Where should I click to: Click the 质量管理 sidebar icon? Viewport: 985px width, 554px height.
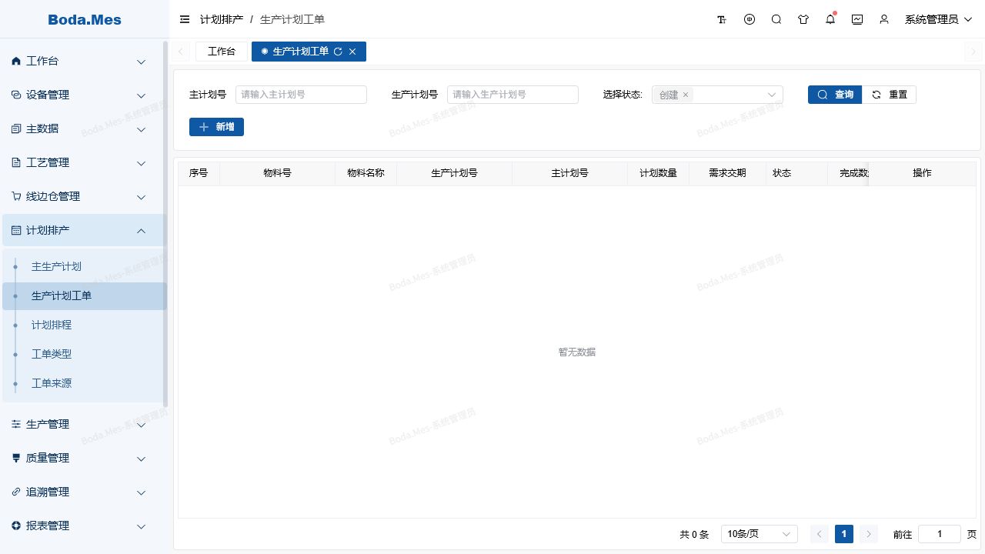pyautogui.click(x=16, y=458)
